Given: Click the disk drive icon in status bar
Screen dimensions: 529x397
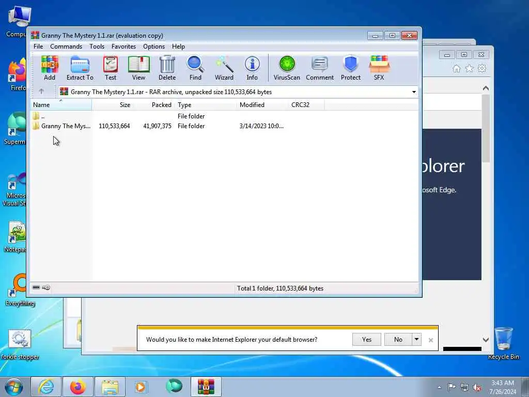Looking at the screenshot, I should pos(36,287).
